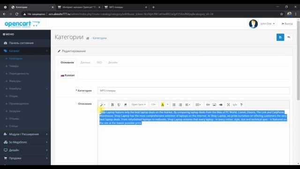Open Отзывы in the sidebar

tap(25, 119)
